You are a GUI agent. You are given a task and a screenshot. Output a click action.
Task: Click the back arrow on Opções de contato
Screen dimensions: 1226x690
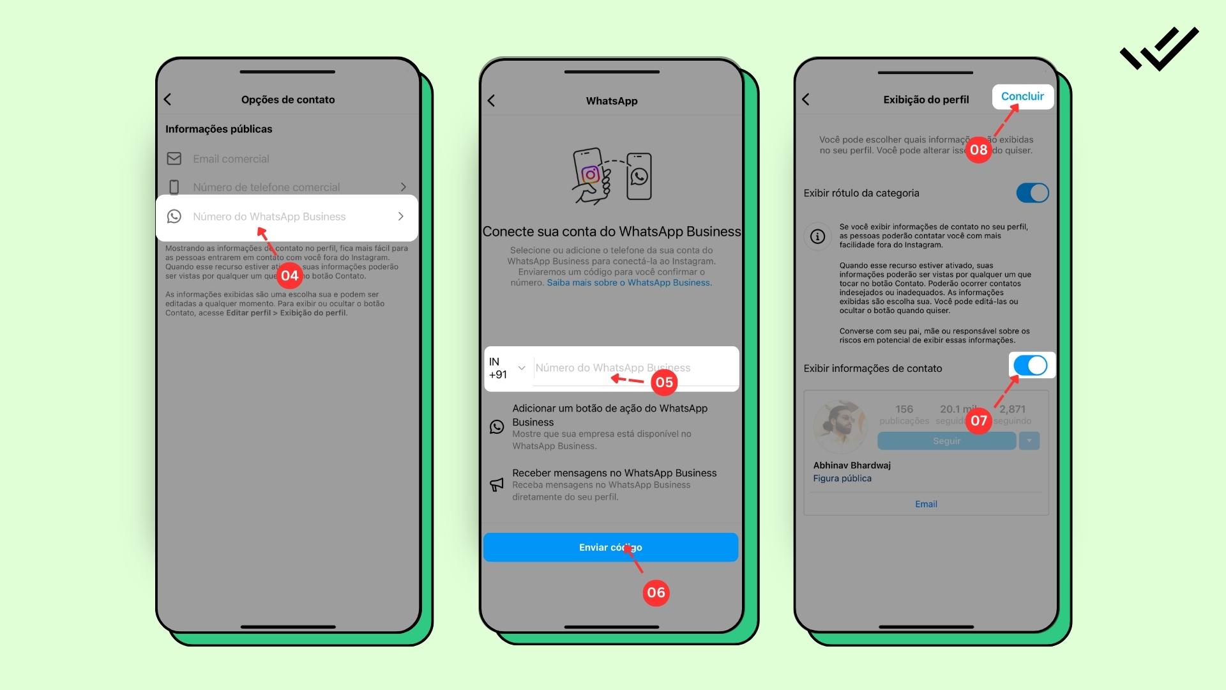[x=170, y=98]
